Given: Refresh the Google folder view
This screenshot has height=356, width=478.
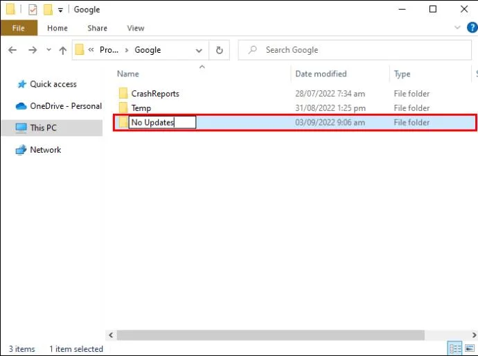Looking at the screenshot, I should [219, 50].
